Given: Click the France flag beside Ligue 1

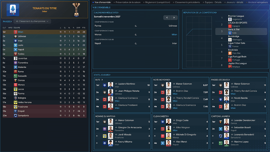Looking at the screenshot, I should tap(230, 46).
